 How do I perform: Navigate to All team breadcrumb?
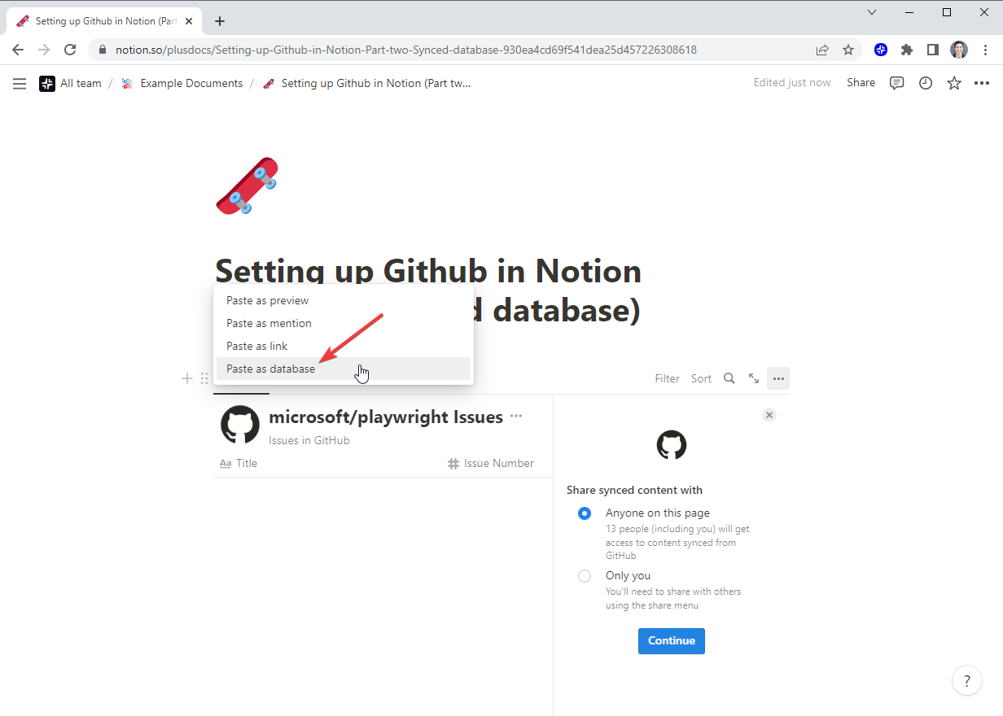(x=70, y=83)
